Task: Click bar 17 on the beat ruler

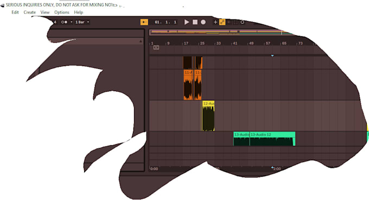Action: 186,43
